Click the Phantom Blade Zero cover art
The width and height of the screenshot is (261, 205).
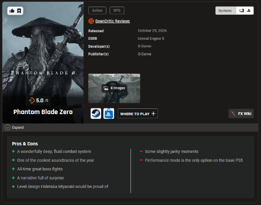coord(43,62)
